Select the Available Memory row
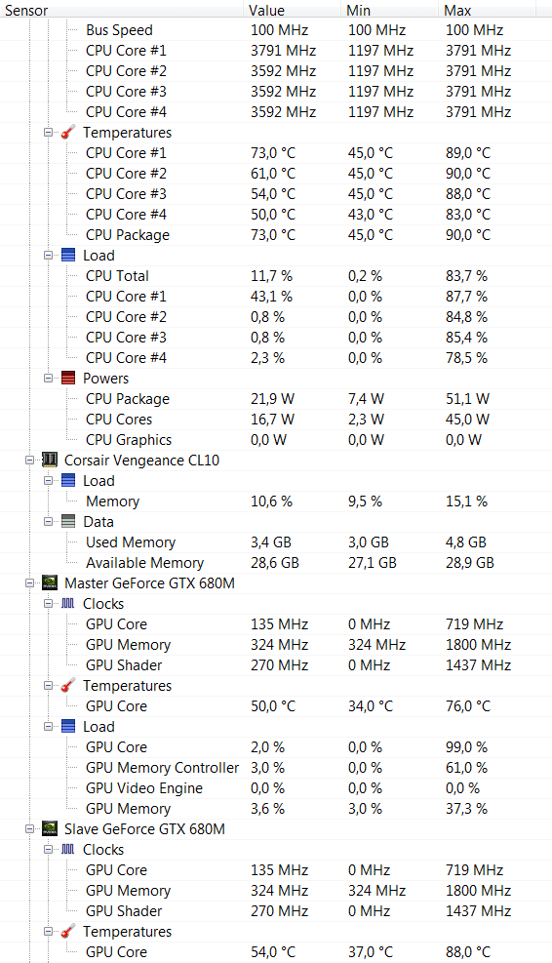 276,563
